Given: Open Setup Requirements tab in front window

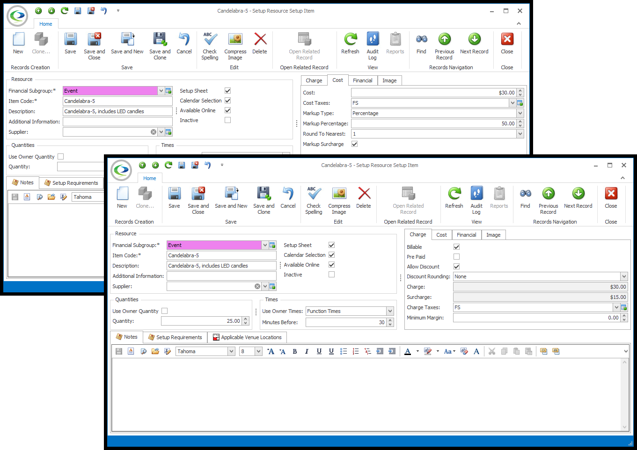Looking at the screenshot, I should click(x=175, y=337).
